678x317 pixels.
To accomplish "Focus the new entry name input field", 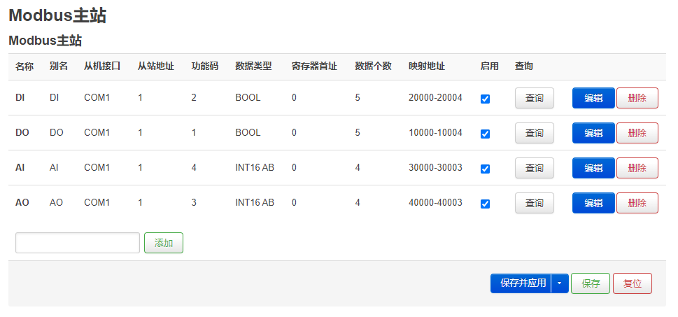I will click(x=78, y=243).
